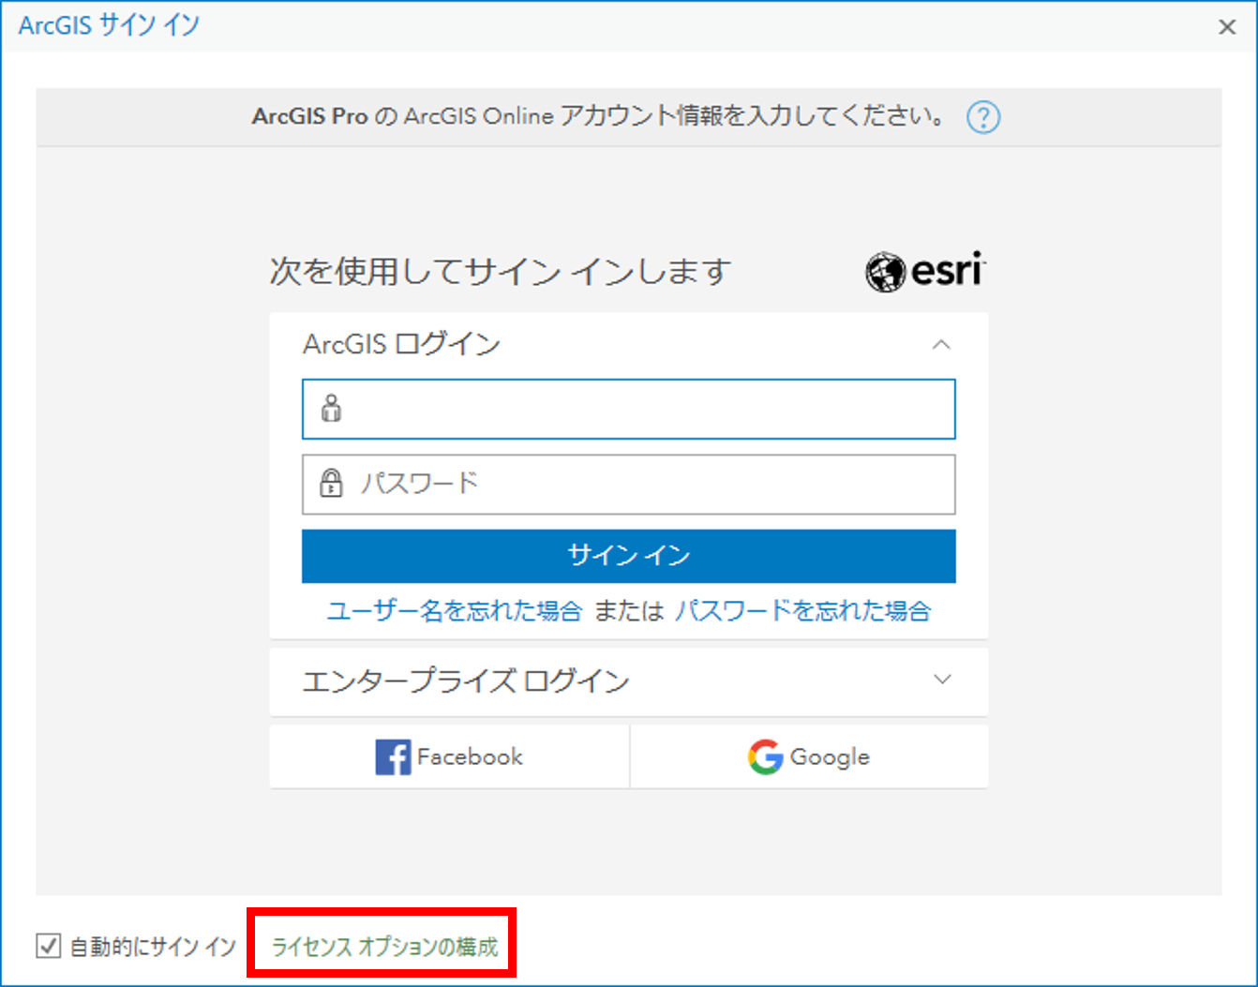Expand the エンタープライズ ログイン section
This screenshot has height=987, width=1258.
point(628,681)
